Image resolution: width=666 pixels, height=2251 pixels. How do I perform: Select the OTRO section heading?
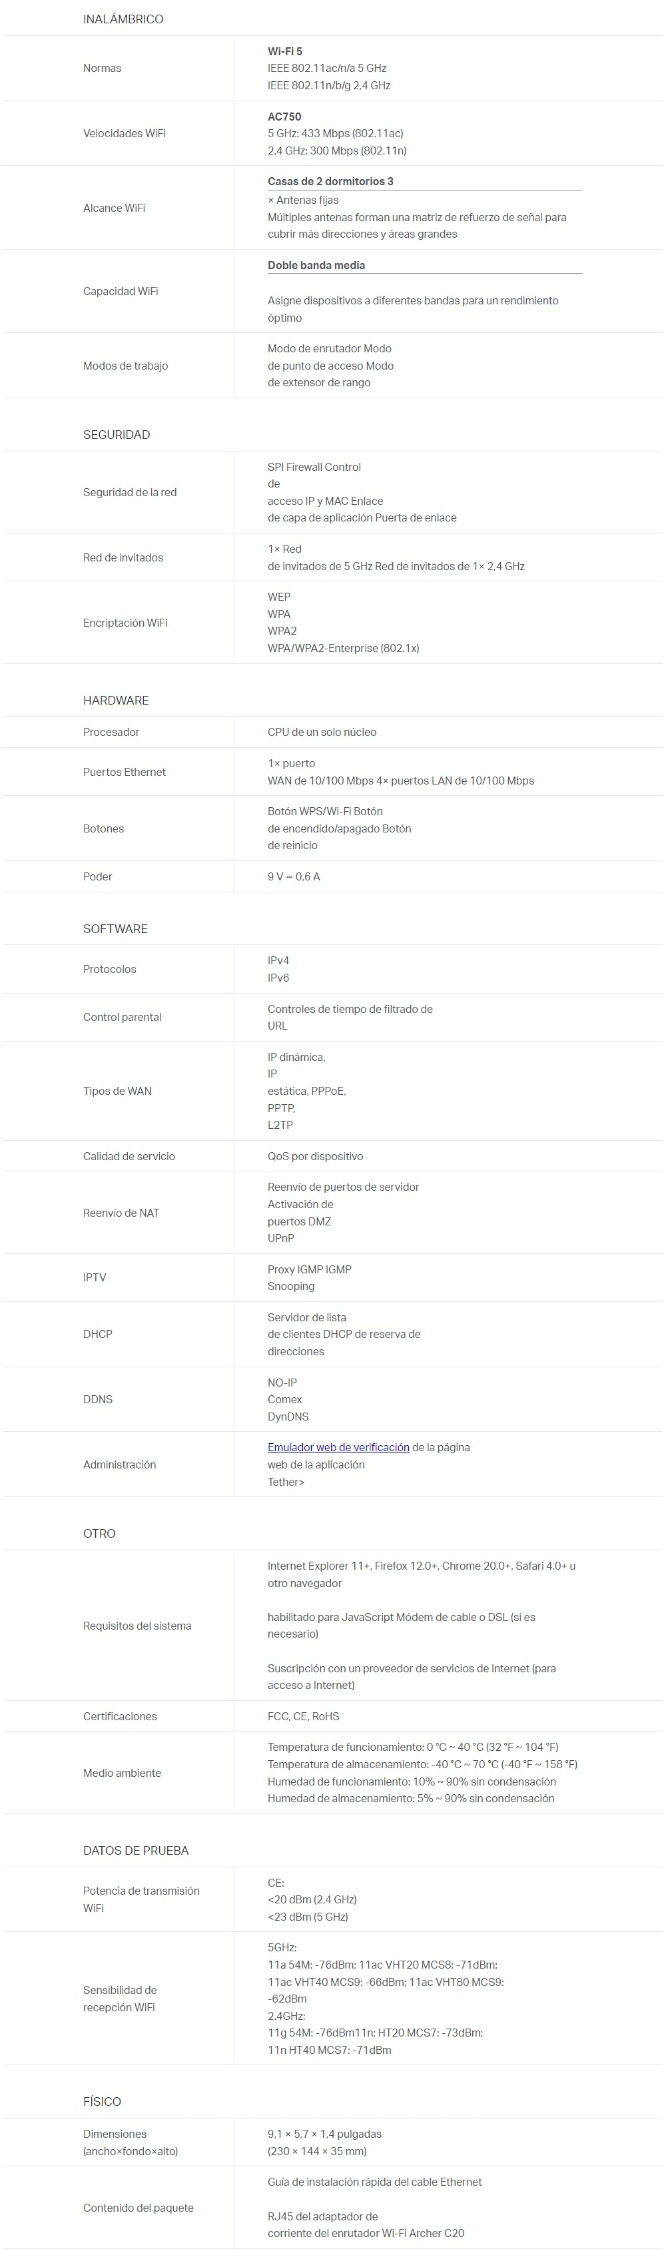click(99, 1534)
